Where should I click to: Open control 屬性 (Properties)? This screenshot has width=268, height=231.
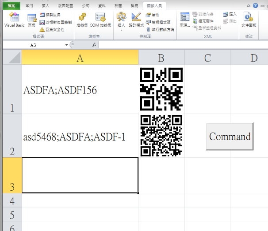pyautogui.click(x=153, y=15)
